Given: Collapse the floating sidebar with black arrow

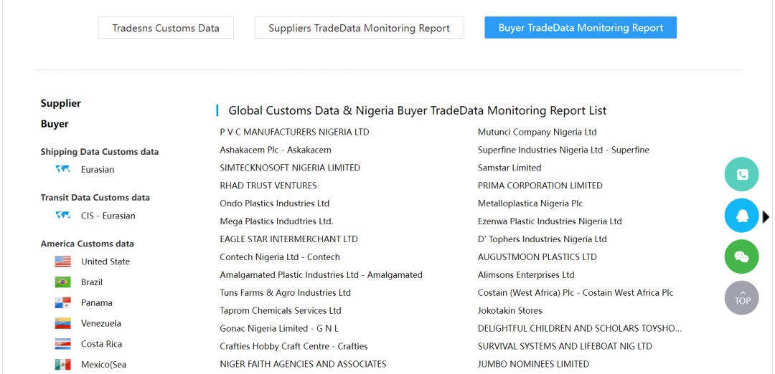Looking at the screenshot, I should click(766, 216).
